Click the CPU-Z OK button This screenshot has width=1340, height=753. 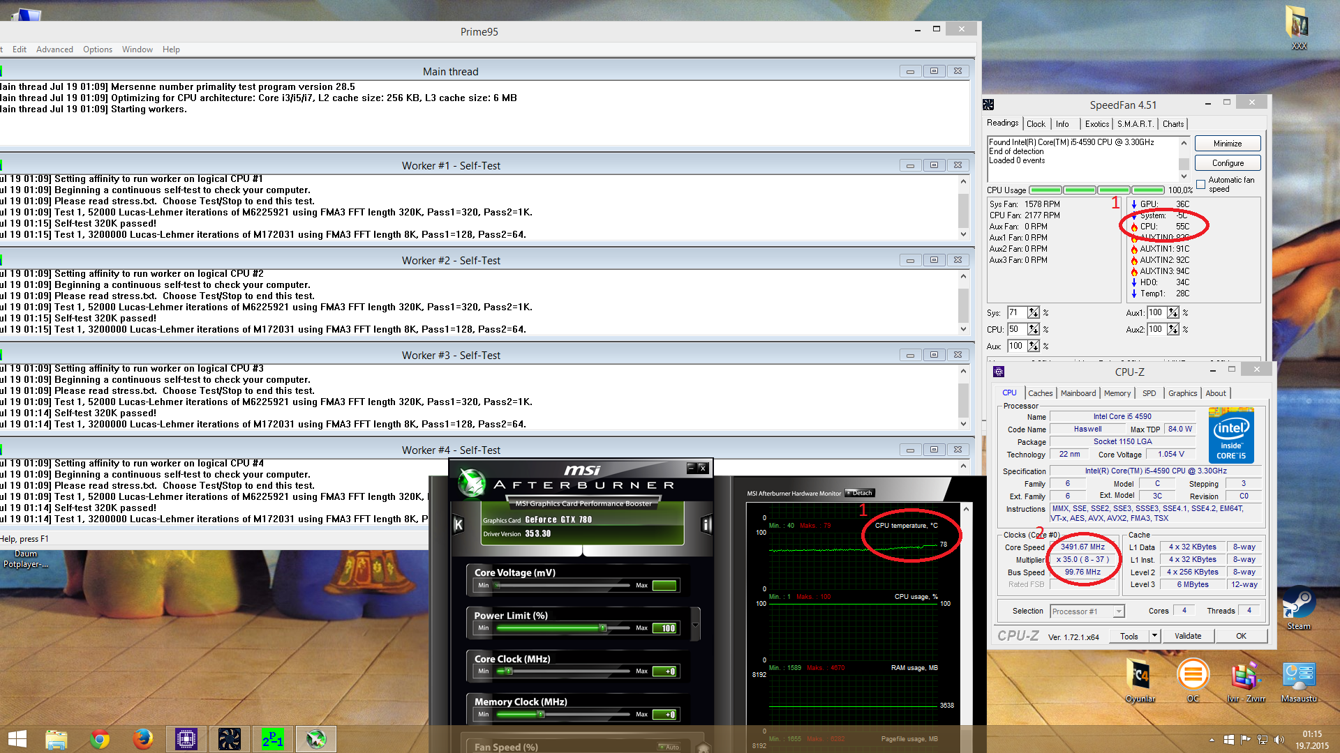(1241, 636)
